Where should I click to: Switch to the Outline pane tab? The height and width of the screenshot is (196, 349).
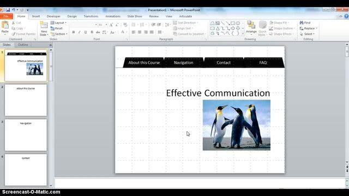23,45
